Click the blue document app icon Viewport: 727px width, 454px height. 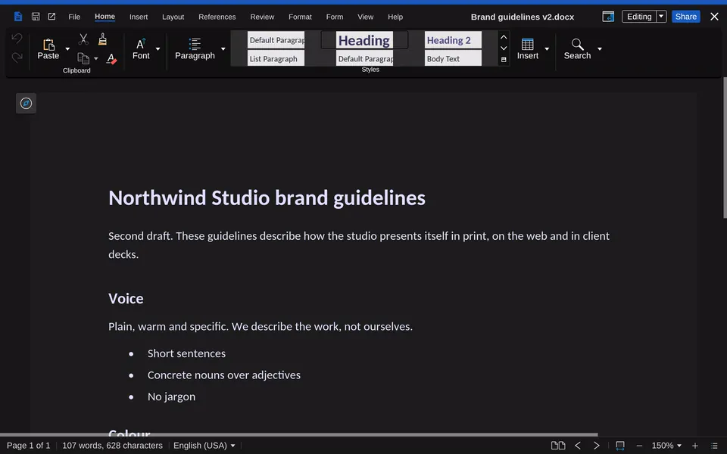pos(18,17)
